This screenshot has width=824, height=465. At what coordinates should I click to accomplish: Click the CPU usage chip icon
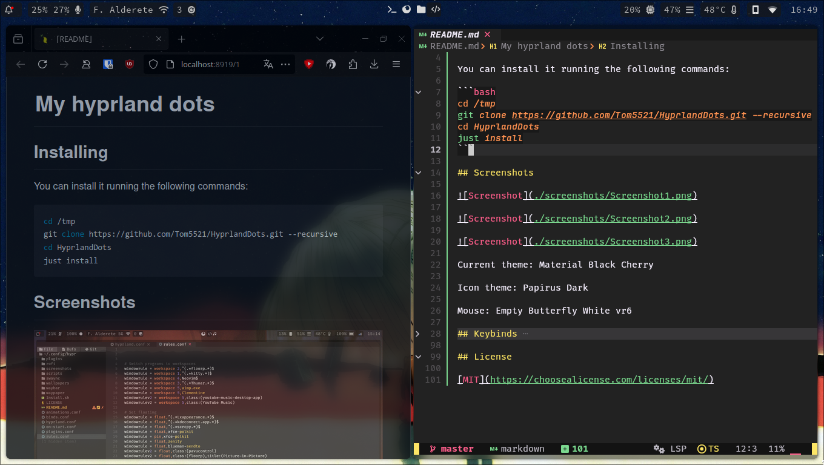(x=650, y=10)
